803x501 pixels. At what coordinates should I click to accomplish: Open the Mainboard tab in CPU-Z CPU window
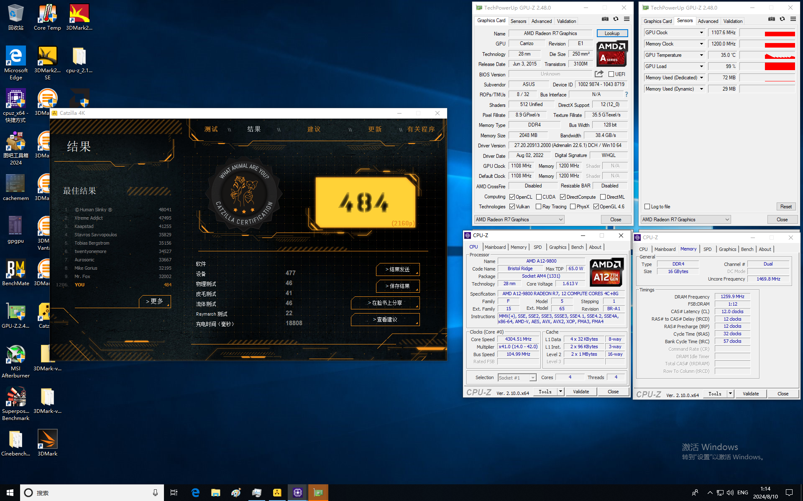495,247
